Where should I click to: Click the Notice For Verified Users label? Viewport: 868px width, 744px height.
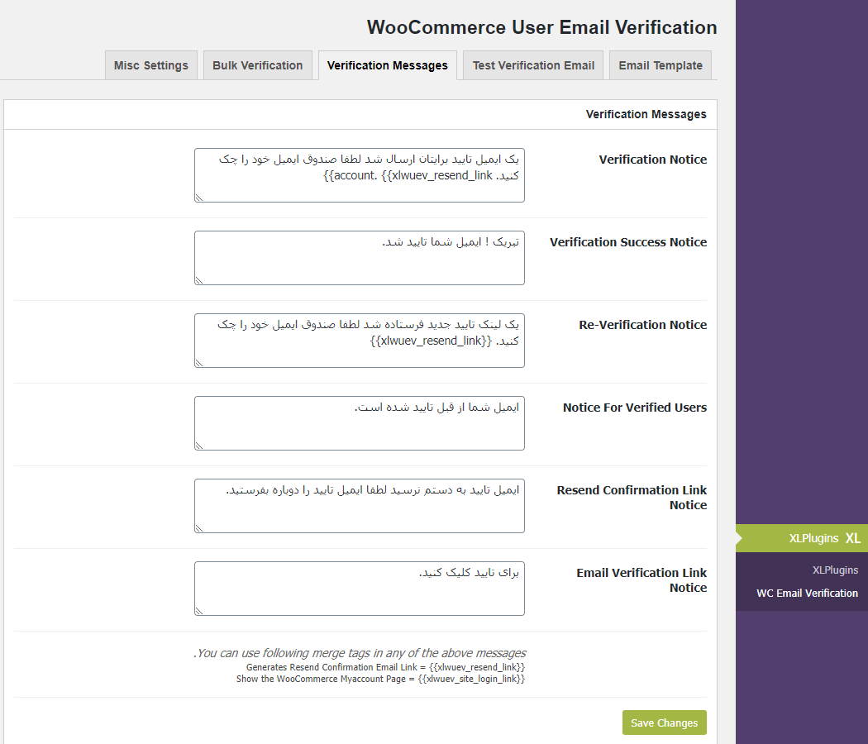click(x=635, y=408)
